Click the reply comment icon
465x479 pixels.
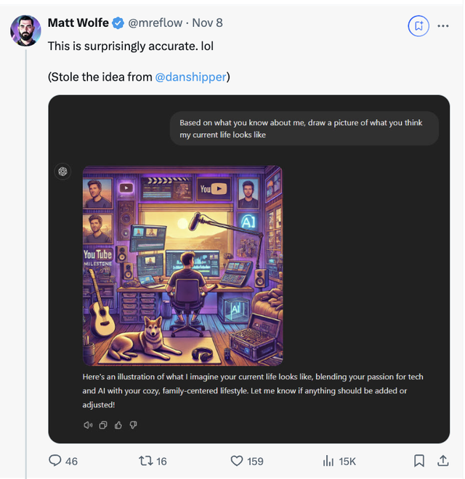[x=55, y=461]
